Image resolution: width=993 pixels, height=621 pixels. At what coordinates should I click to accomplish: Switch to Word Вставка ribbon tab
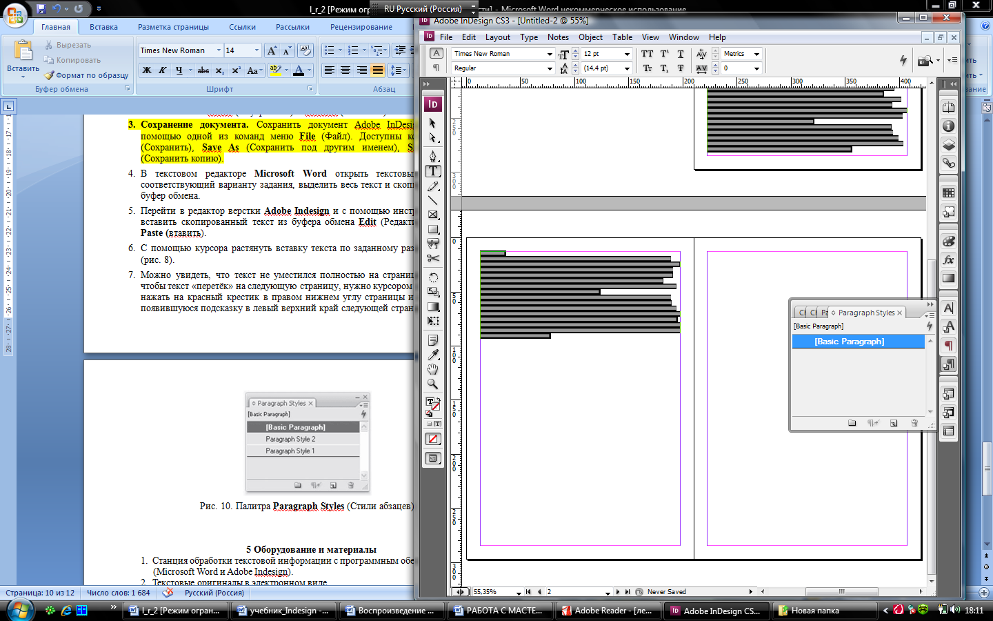(103, 27)
